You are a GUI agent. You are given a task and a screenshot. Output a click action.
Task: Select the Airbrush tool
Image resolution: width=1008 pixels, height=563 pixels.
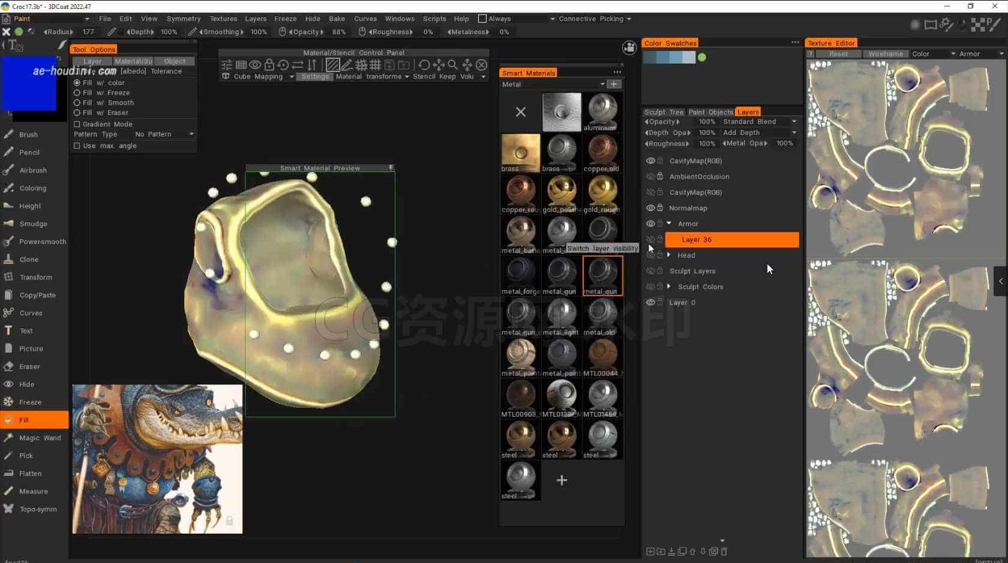pos(32,170)
